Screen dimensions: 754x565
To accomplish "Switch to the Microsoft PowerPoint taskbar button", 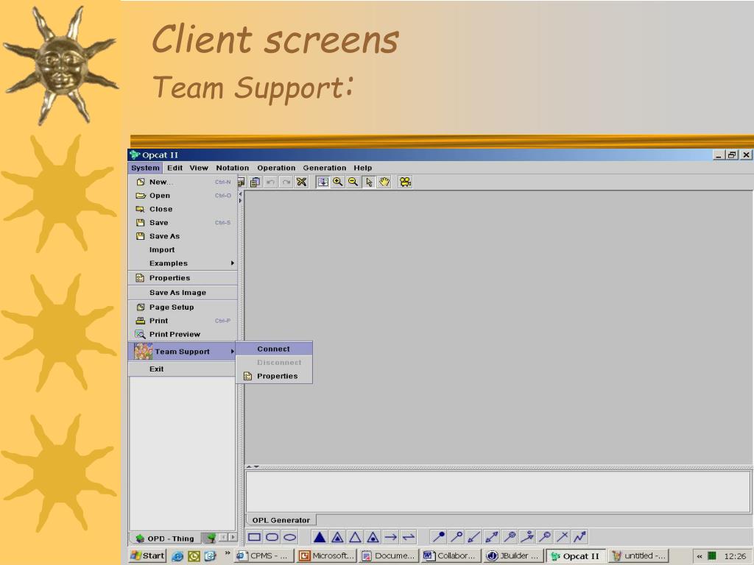I will tap(327, 555).
